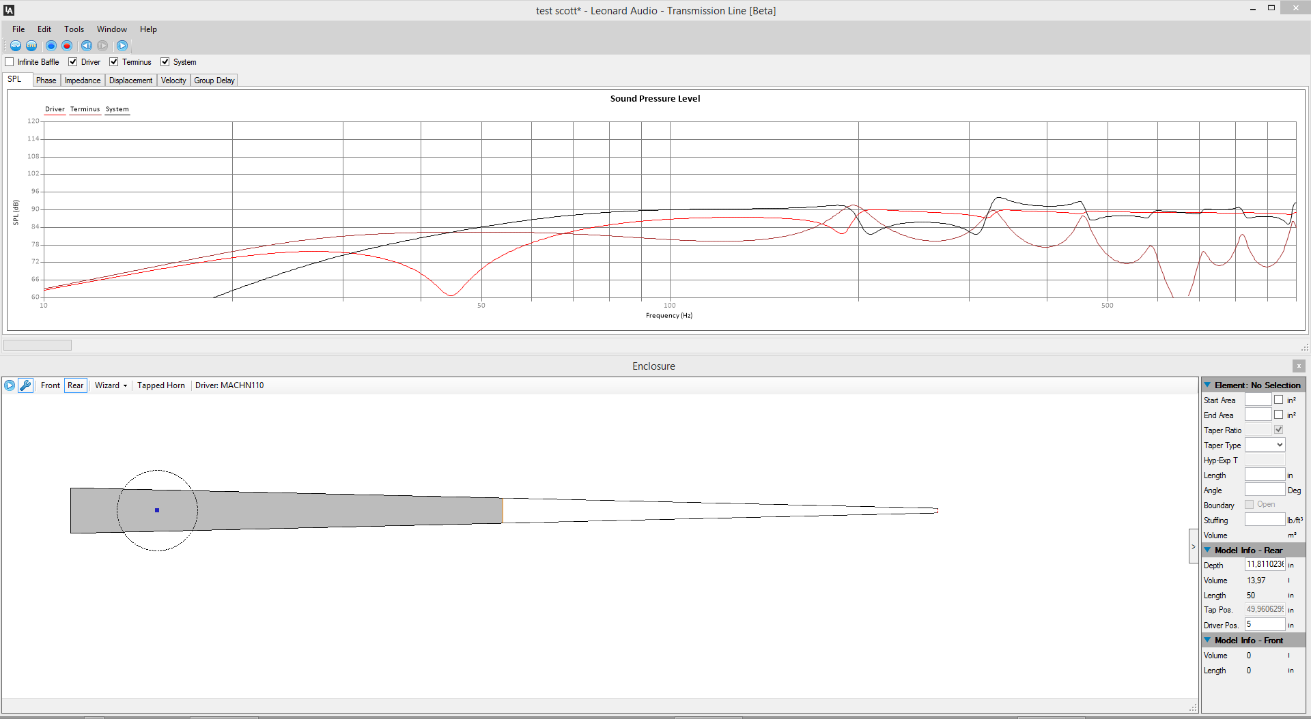Click the blue driver position marker
This screenshot has width=1311, height=719.
[x=157, y=510]
